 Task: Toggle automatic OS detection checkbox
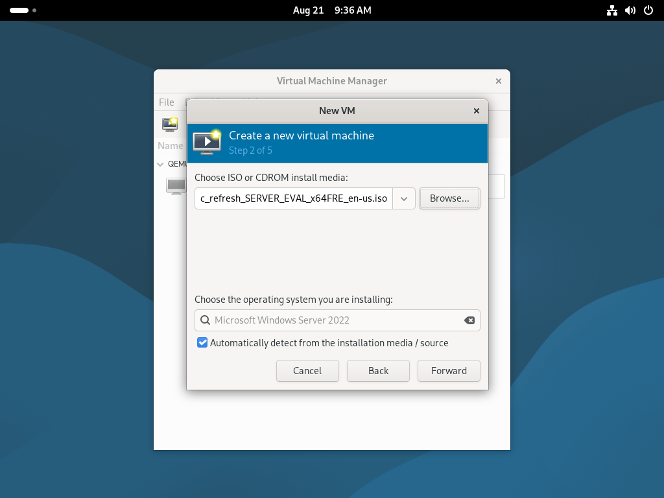[202, 342]
